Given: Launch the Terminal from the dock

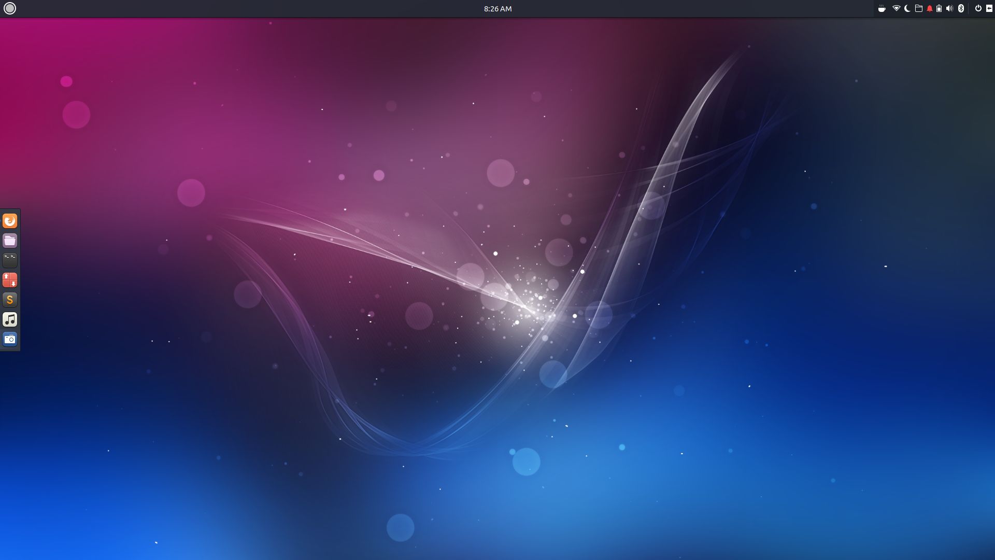Looking at the screenshot, I should coord(10,260).
